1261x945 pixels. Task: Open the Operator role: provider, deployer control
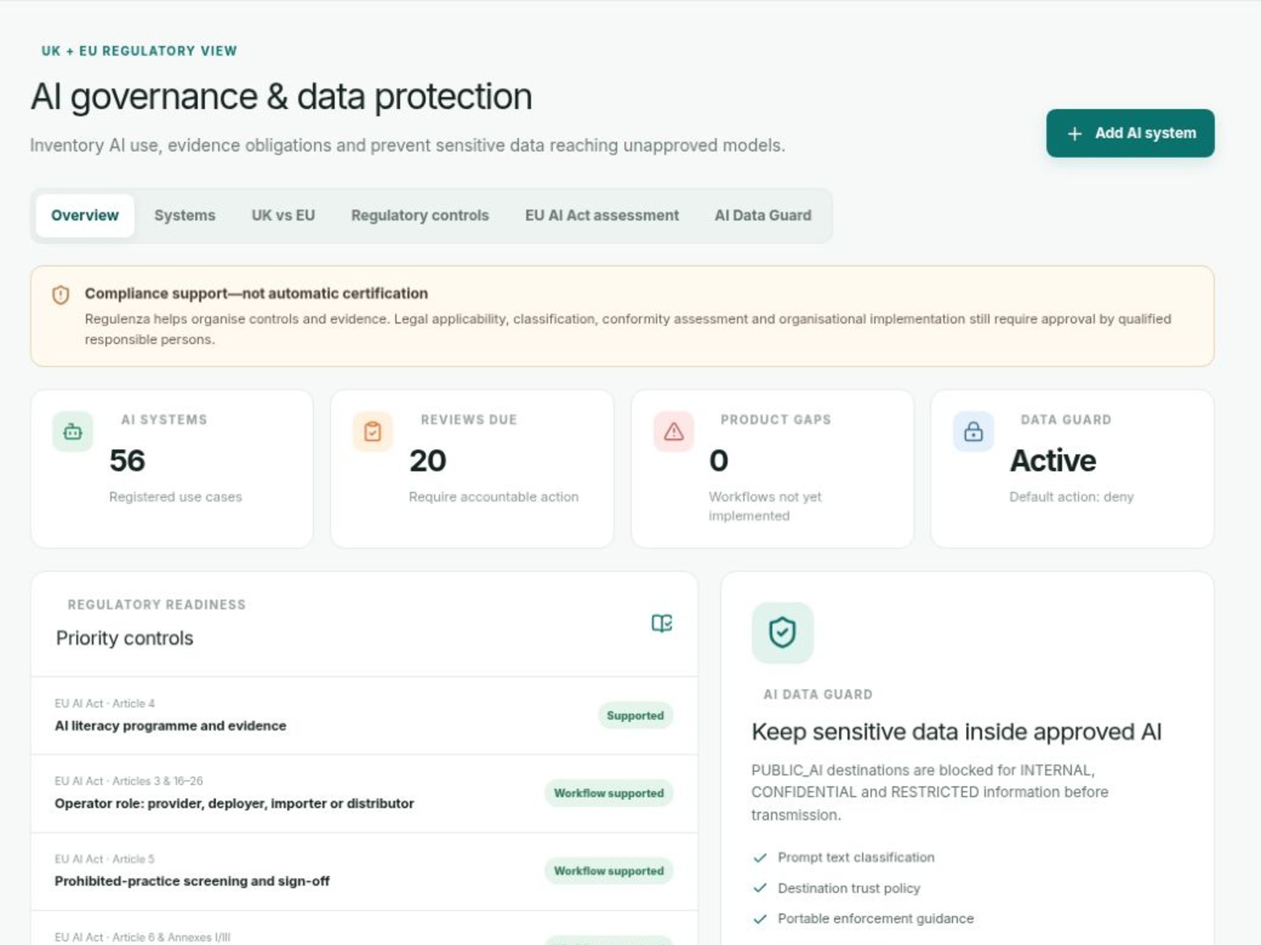pos(365,793)
